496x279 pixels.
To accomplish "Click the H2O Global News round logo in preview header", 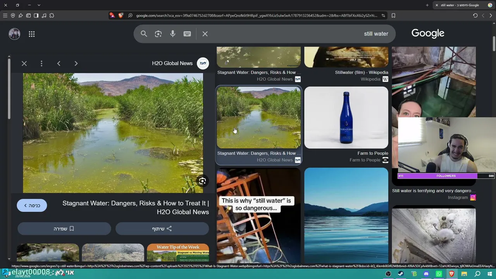I will [x=203, y=63].
